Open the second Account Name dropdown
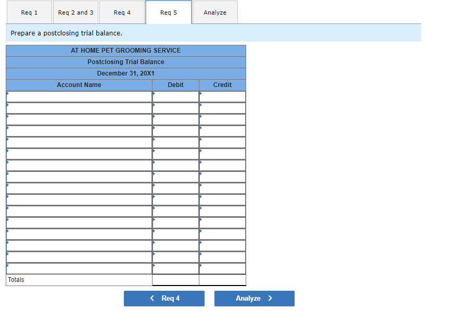The height and width of the screenshot is (322, 457). tap(78, 108)
